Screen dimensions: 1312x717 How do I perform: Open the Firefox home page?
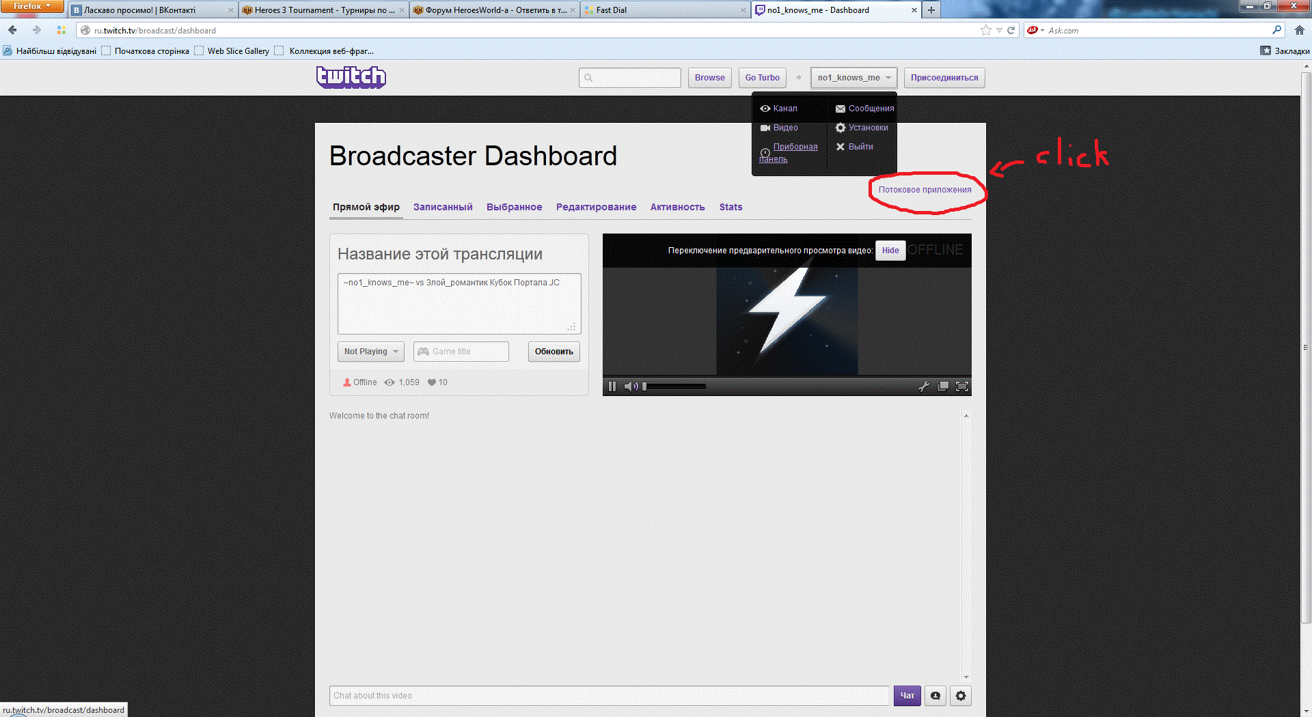(x=1299, y=30)
